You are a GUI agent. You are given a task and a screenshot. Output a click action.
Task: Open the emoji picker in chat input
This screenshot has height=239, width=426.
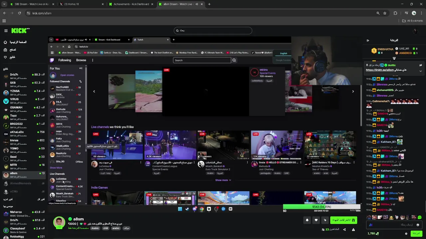point(418,225)
